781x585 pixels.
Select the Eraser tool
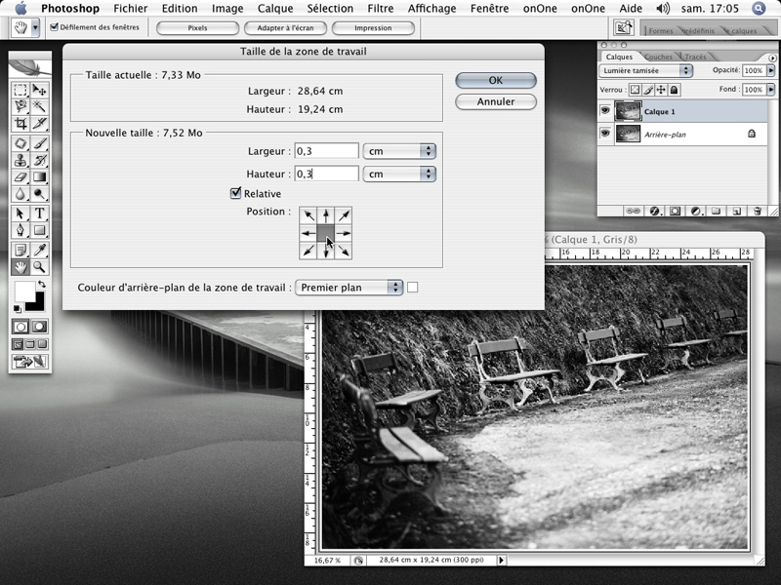coord(21,176)
